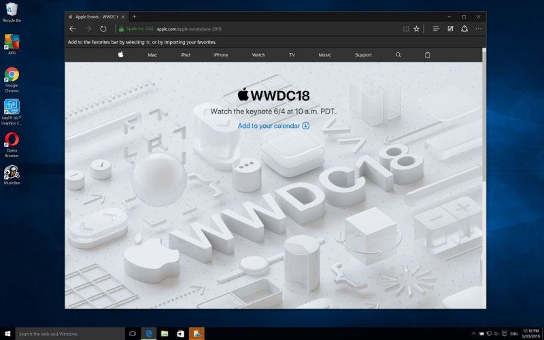Click the search magnifier on Apple site
Image resolution: width=544 pixels, height=340 pixels.
coord(398,55)
